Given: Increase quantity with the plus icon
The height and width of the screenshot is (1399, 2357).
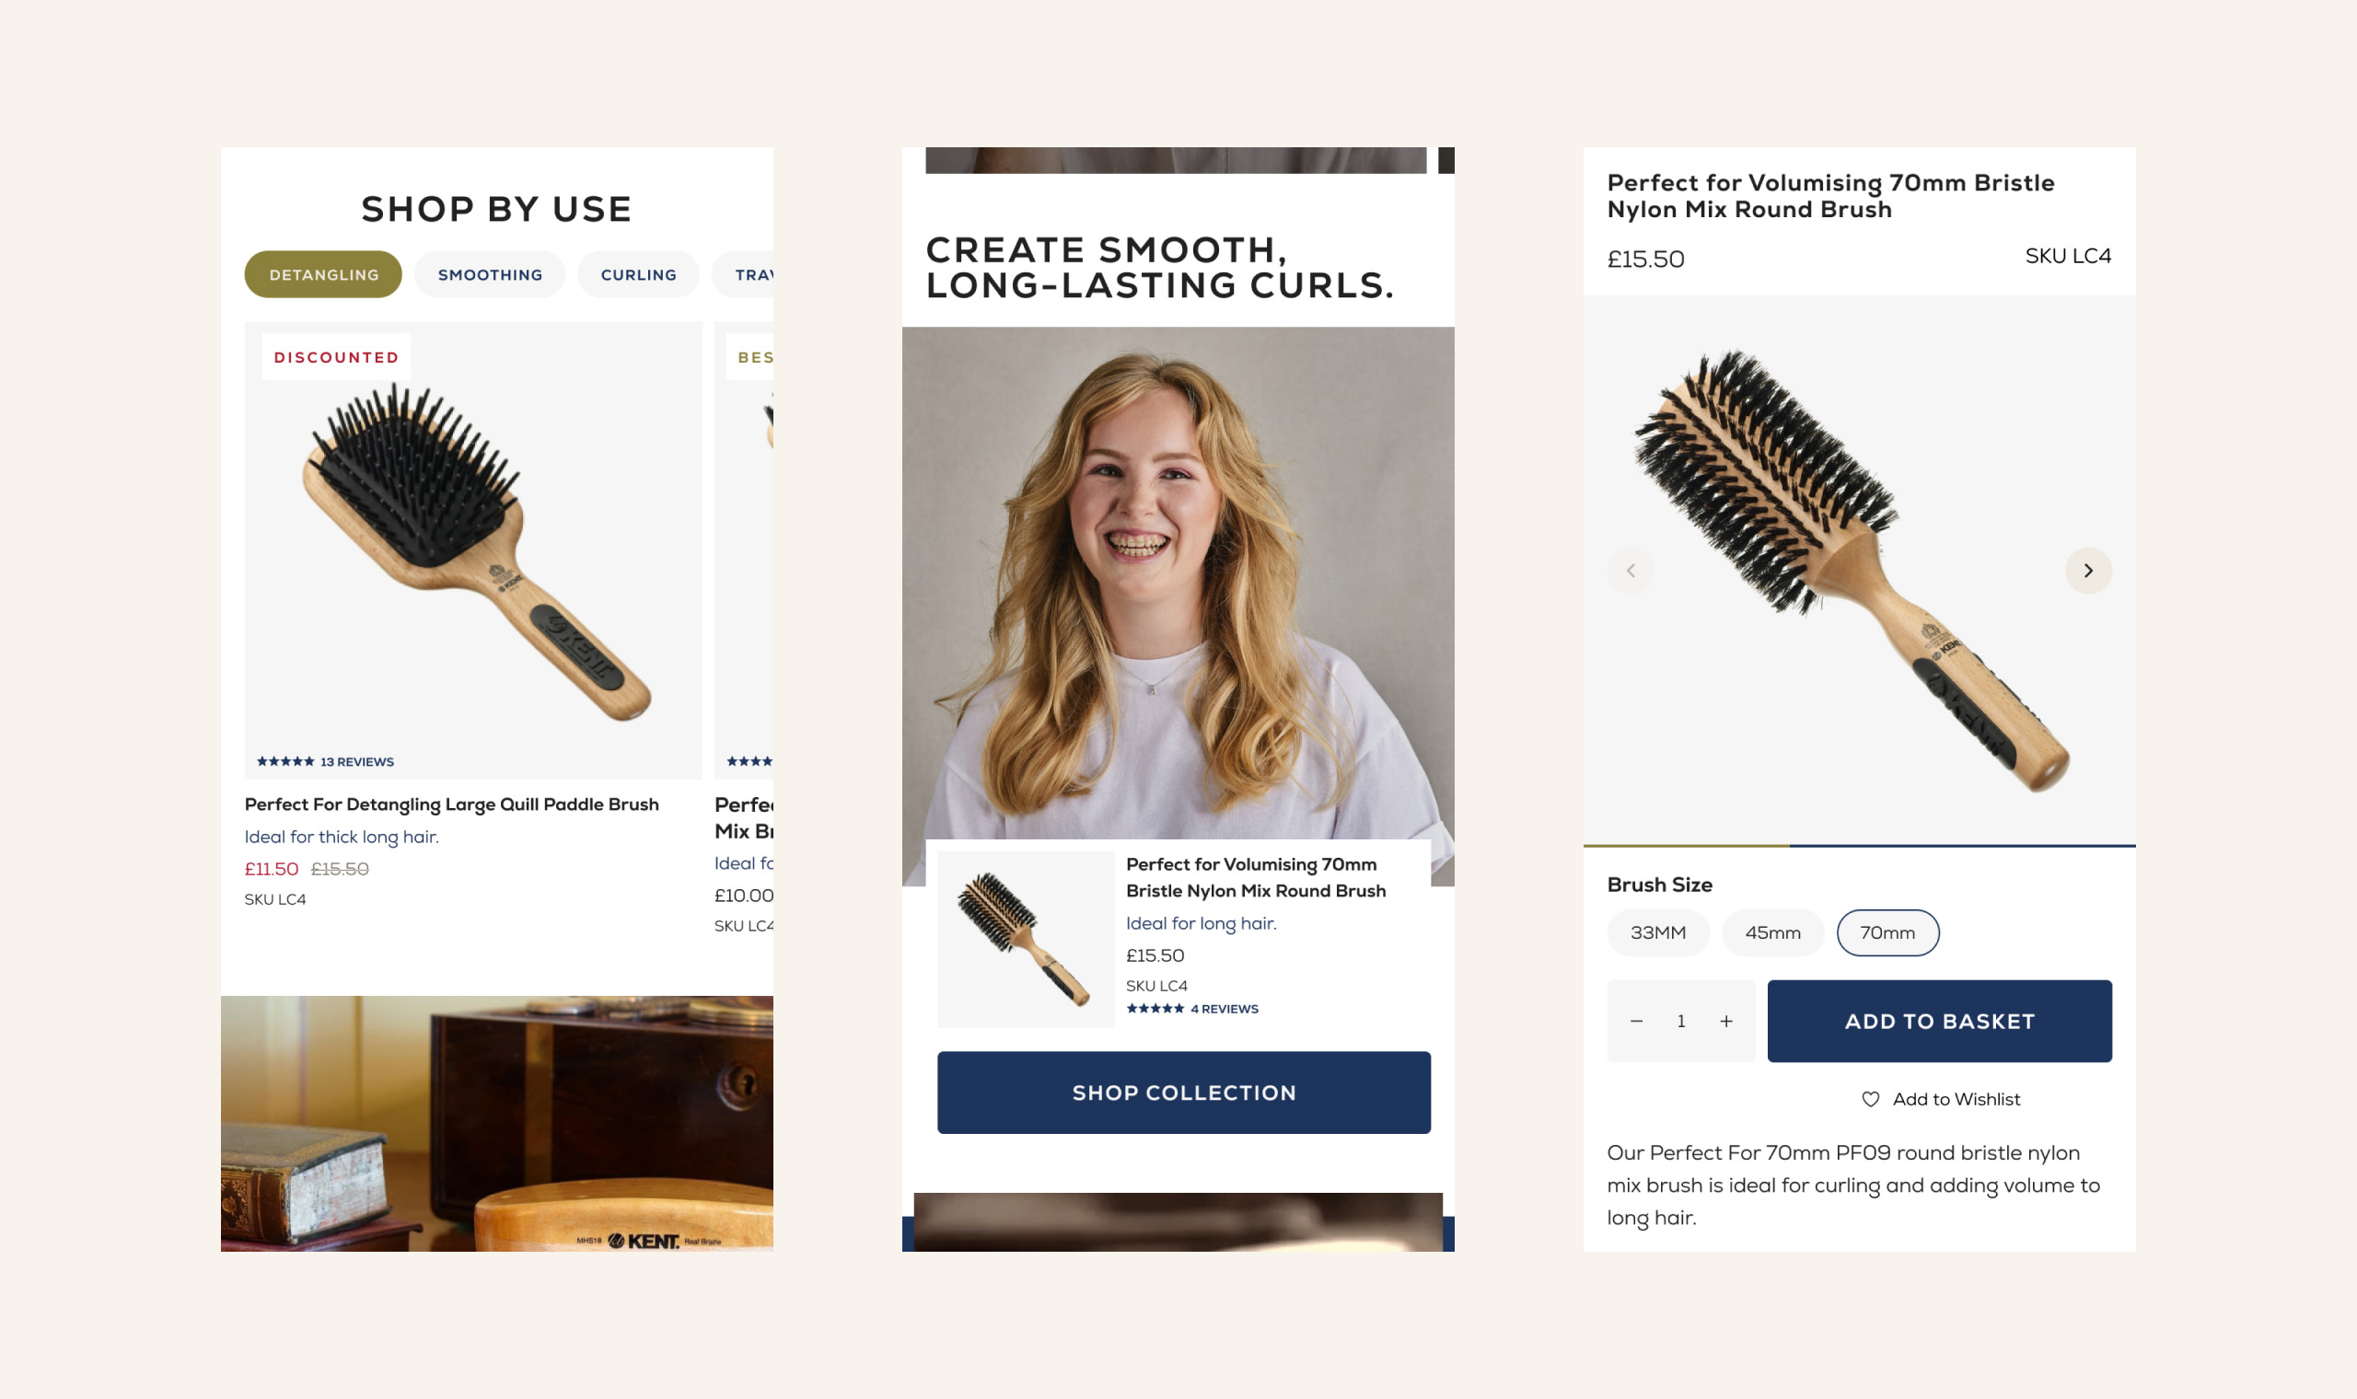Looking at the screenshot, I should (x=1726, y=1021).
